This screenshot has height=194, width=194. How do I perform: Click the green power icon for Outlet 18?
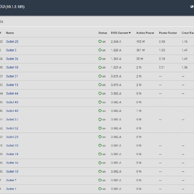coord(100,67)
